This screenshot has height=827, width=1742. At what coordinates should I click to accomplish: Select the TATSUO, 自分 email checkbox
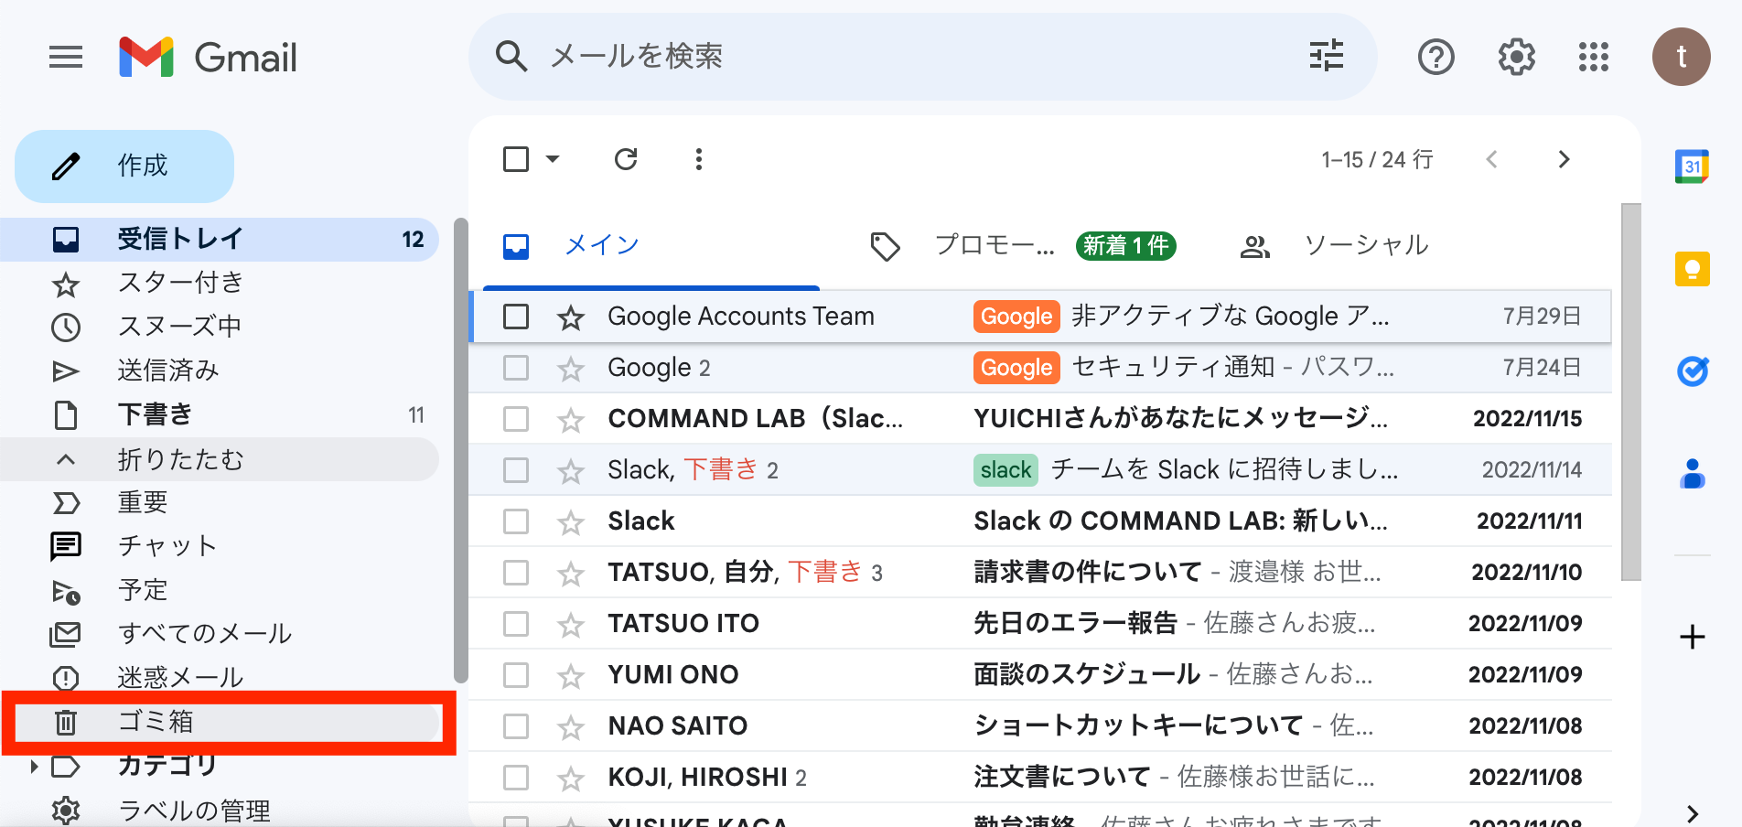(x=516, y=573)
